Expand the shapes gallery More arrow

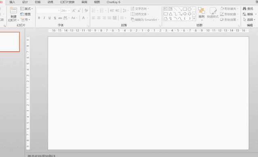click(194, 19)
